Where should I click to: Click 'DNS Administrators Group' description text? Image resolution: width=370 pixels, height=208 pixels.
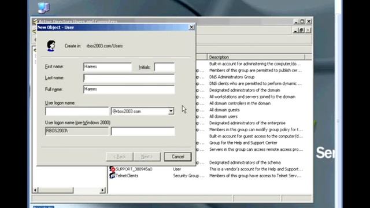pyautogui.click(x=232, y=77)
